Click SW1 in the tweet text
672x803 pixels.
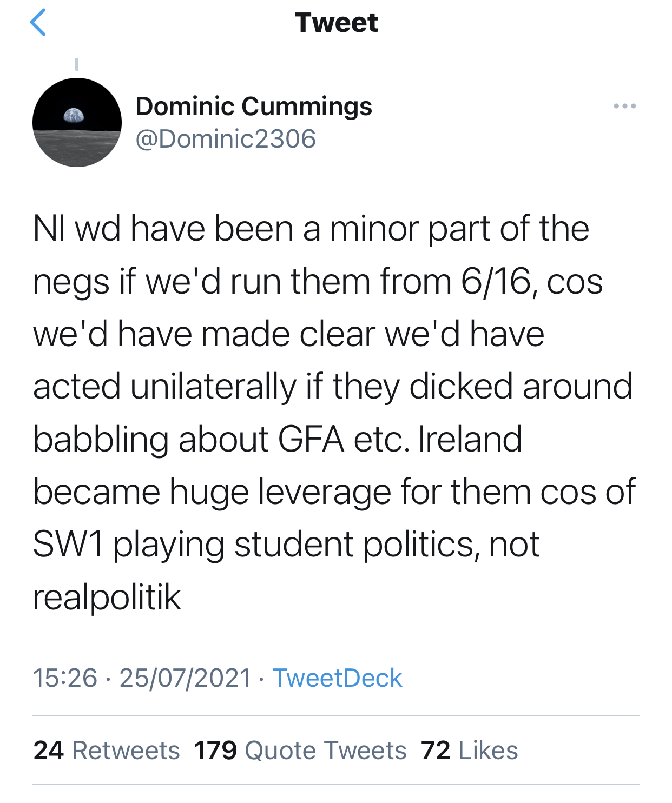68,544
